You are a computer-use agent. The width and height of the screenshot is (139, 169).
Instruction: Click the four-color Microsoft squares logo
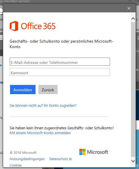(x=82, y=152)
